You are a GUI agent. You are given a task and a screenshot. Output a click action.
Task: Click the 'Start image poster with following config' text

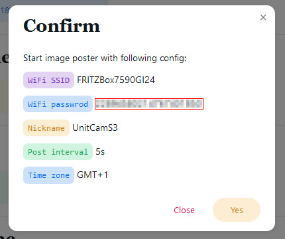click(105, 58)
